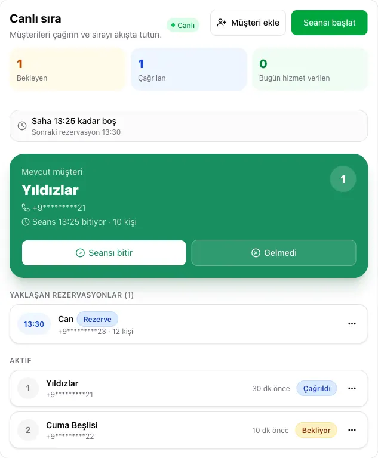Click the Çağrıldı status badge

pos(316,388)
